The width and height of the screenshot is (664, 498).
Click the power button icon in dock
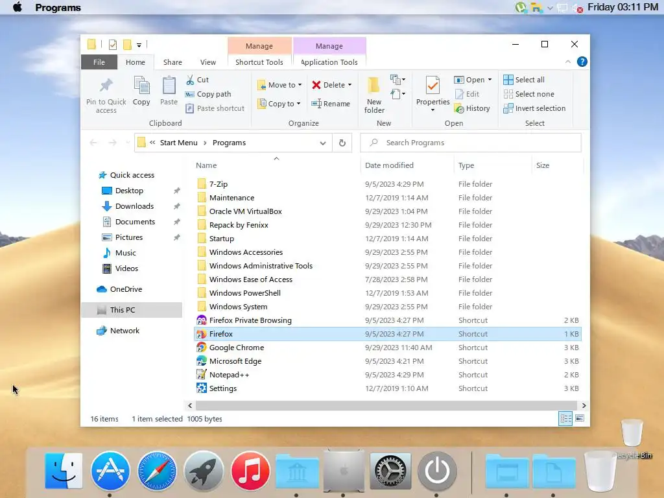click(x=437, y=471)
